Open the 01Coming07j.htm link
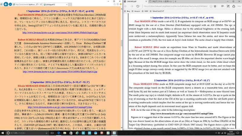The width and height of the screenshot is (242, 136). click(x=60, y=107)
